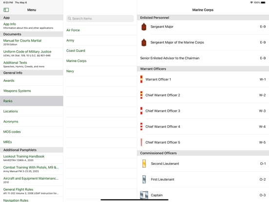Click the Warrant Officer 1 bar insignia
This screenshot has width=269, height=202.
click(141, 80)
